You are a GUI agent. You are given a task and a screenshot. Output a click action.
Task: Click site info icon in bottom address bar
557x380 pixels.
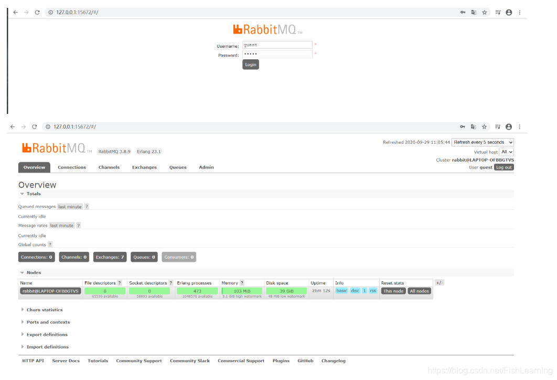coord(48,127)
